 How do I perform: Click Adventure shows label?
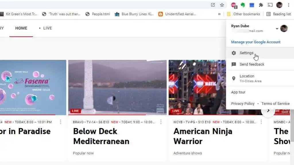click(187, 153)
